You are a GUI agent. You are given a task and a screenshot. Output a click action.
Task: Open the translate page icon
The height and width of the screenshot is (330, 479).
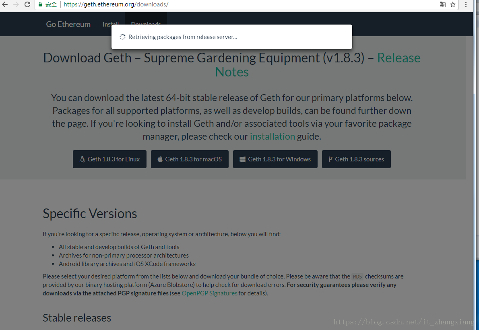pyautogui.click(x=443, y=4)
